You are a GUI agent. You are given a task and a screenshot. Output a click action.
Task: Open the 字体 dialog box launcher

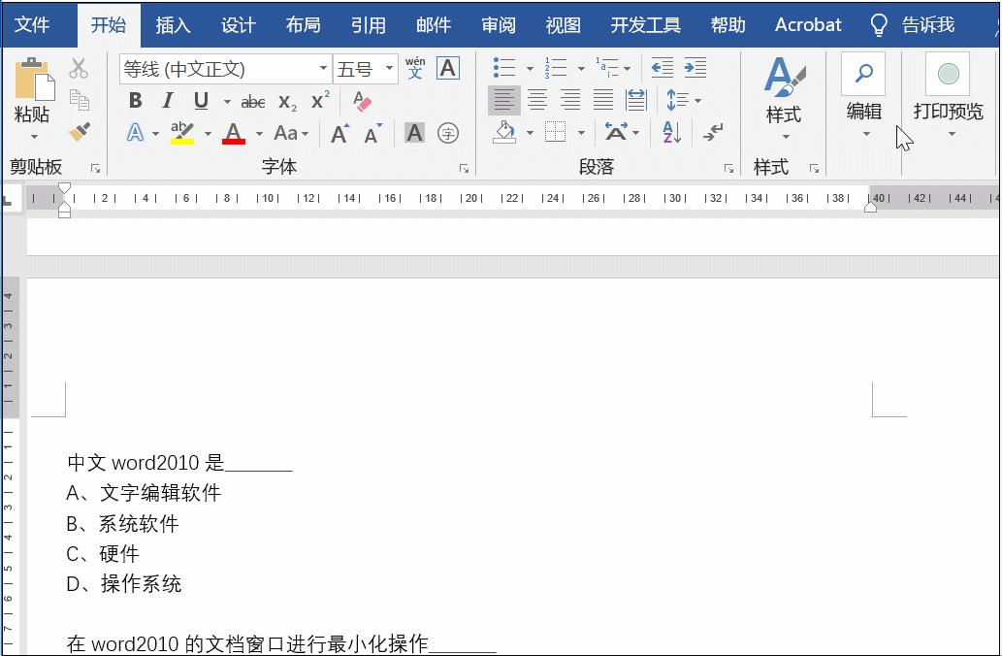464,168
